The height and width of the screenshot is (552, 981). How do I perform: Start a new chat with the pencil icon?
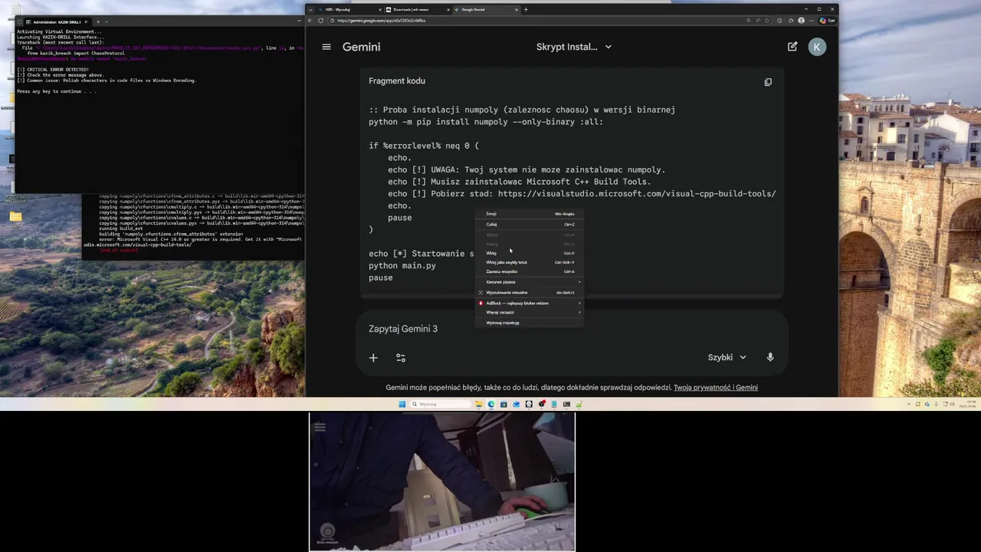pyautogui.click(x=792, y=47)
